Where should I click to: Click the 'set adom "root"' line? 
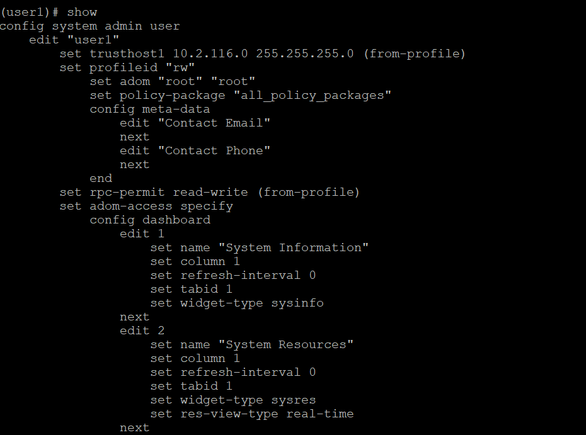point(172,81)
